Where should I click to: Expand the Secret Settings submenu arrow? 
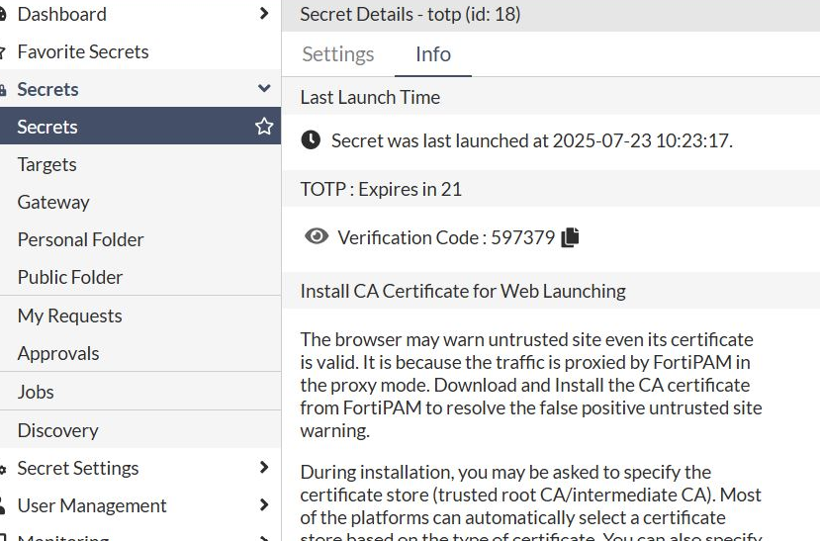[263, 468]
